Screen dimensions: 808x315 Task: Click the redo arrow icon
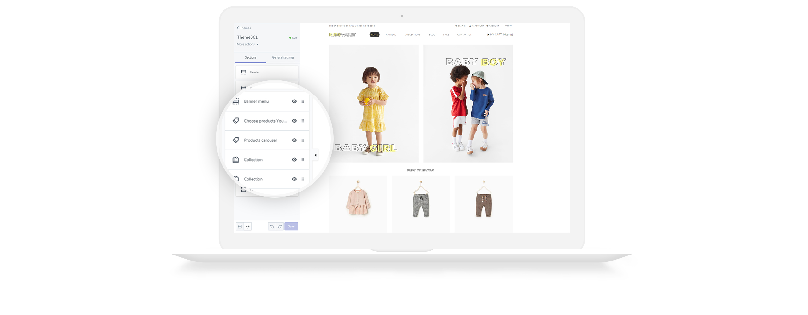pos(280,226)
